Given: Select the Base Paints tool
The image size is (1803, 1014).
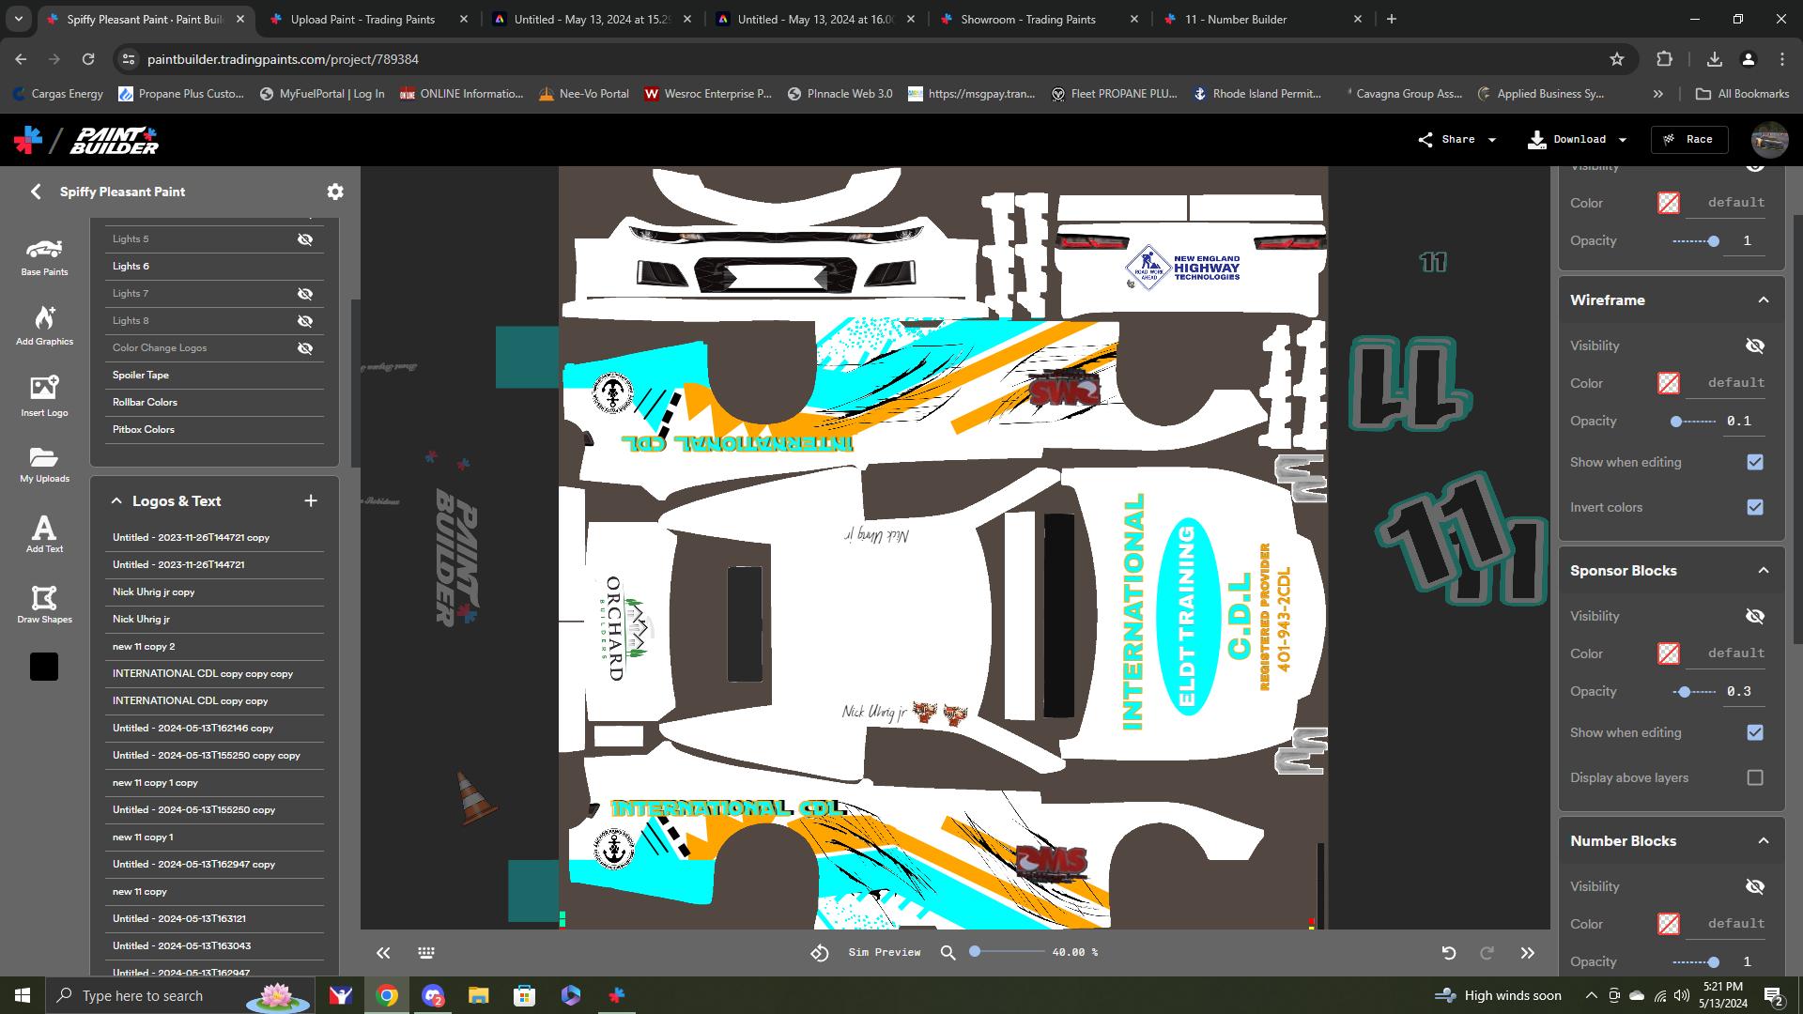Looking at the screenshot, I should click(x=44, y=255).
